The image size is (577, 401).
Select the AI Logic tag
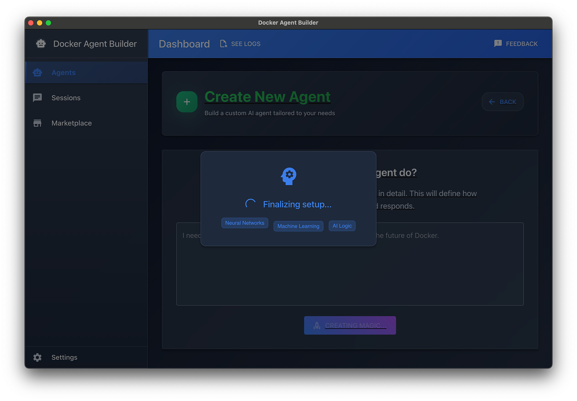coord(342,226)
